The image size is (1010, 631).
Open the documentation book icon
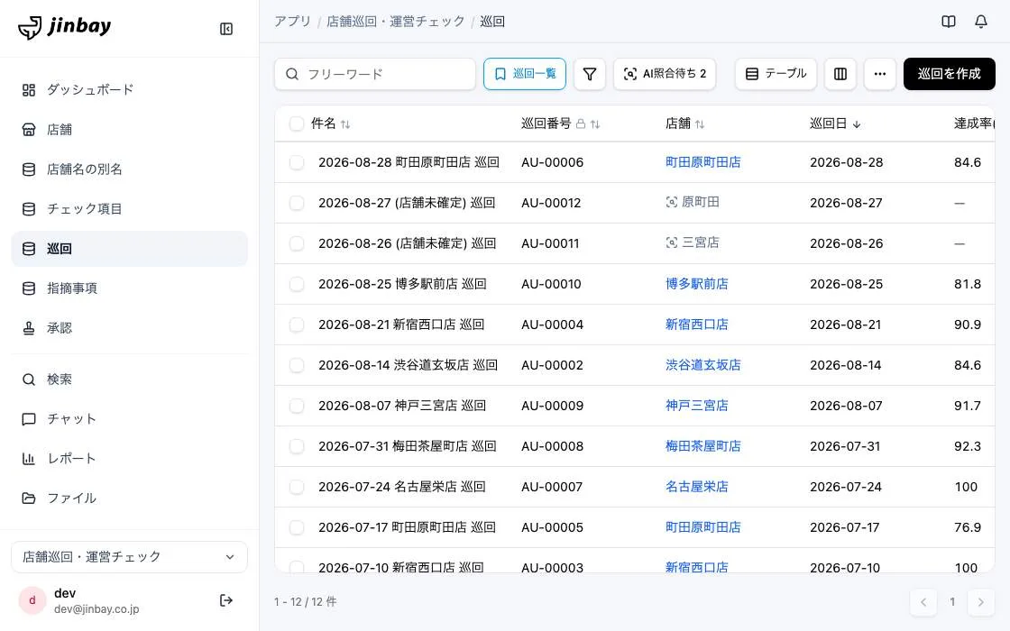(948, 22)
